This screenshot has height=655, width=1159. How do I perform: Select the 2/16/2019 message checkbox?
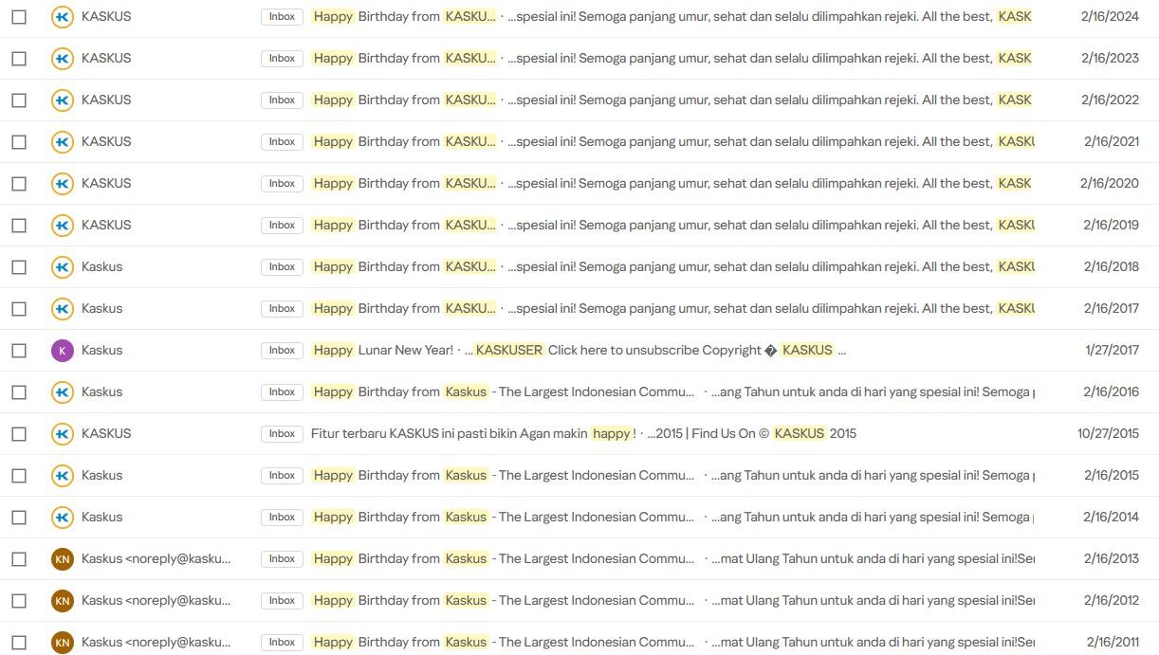coord(19,225)
